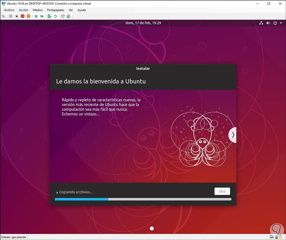Expand the Ubuntu system menu arrow
Screen dimensions: 286x240
click(x=281, y=23)
